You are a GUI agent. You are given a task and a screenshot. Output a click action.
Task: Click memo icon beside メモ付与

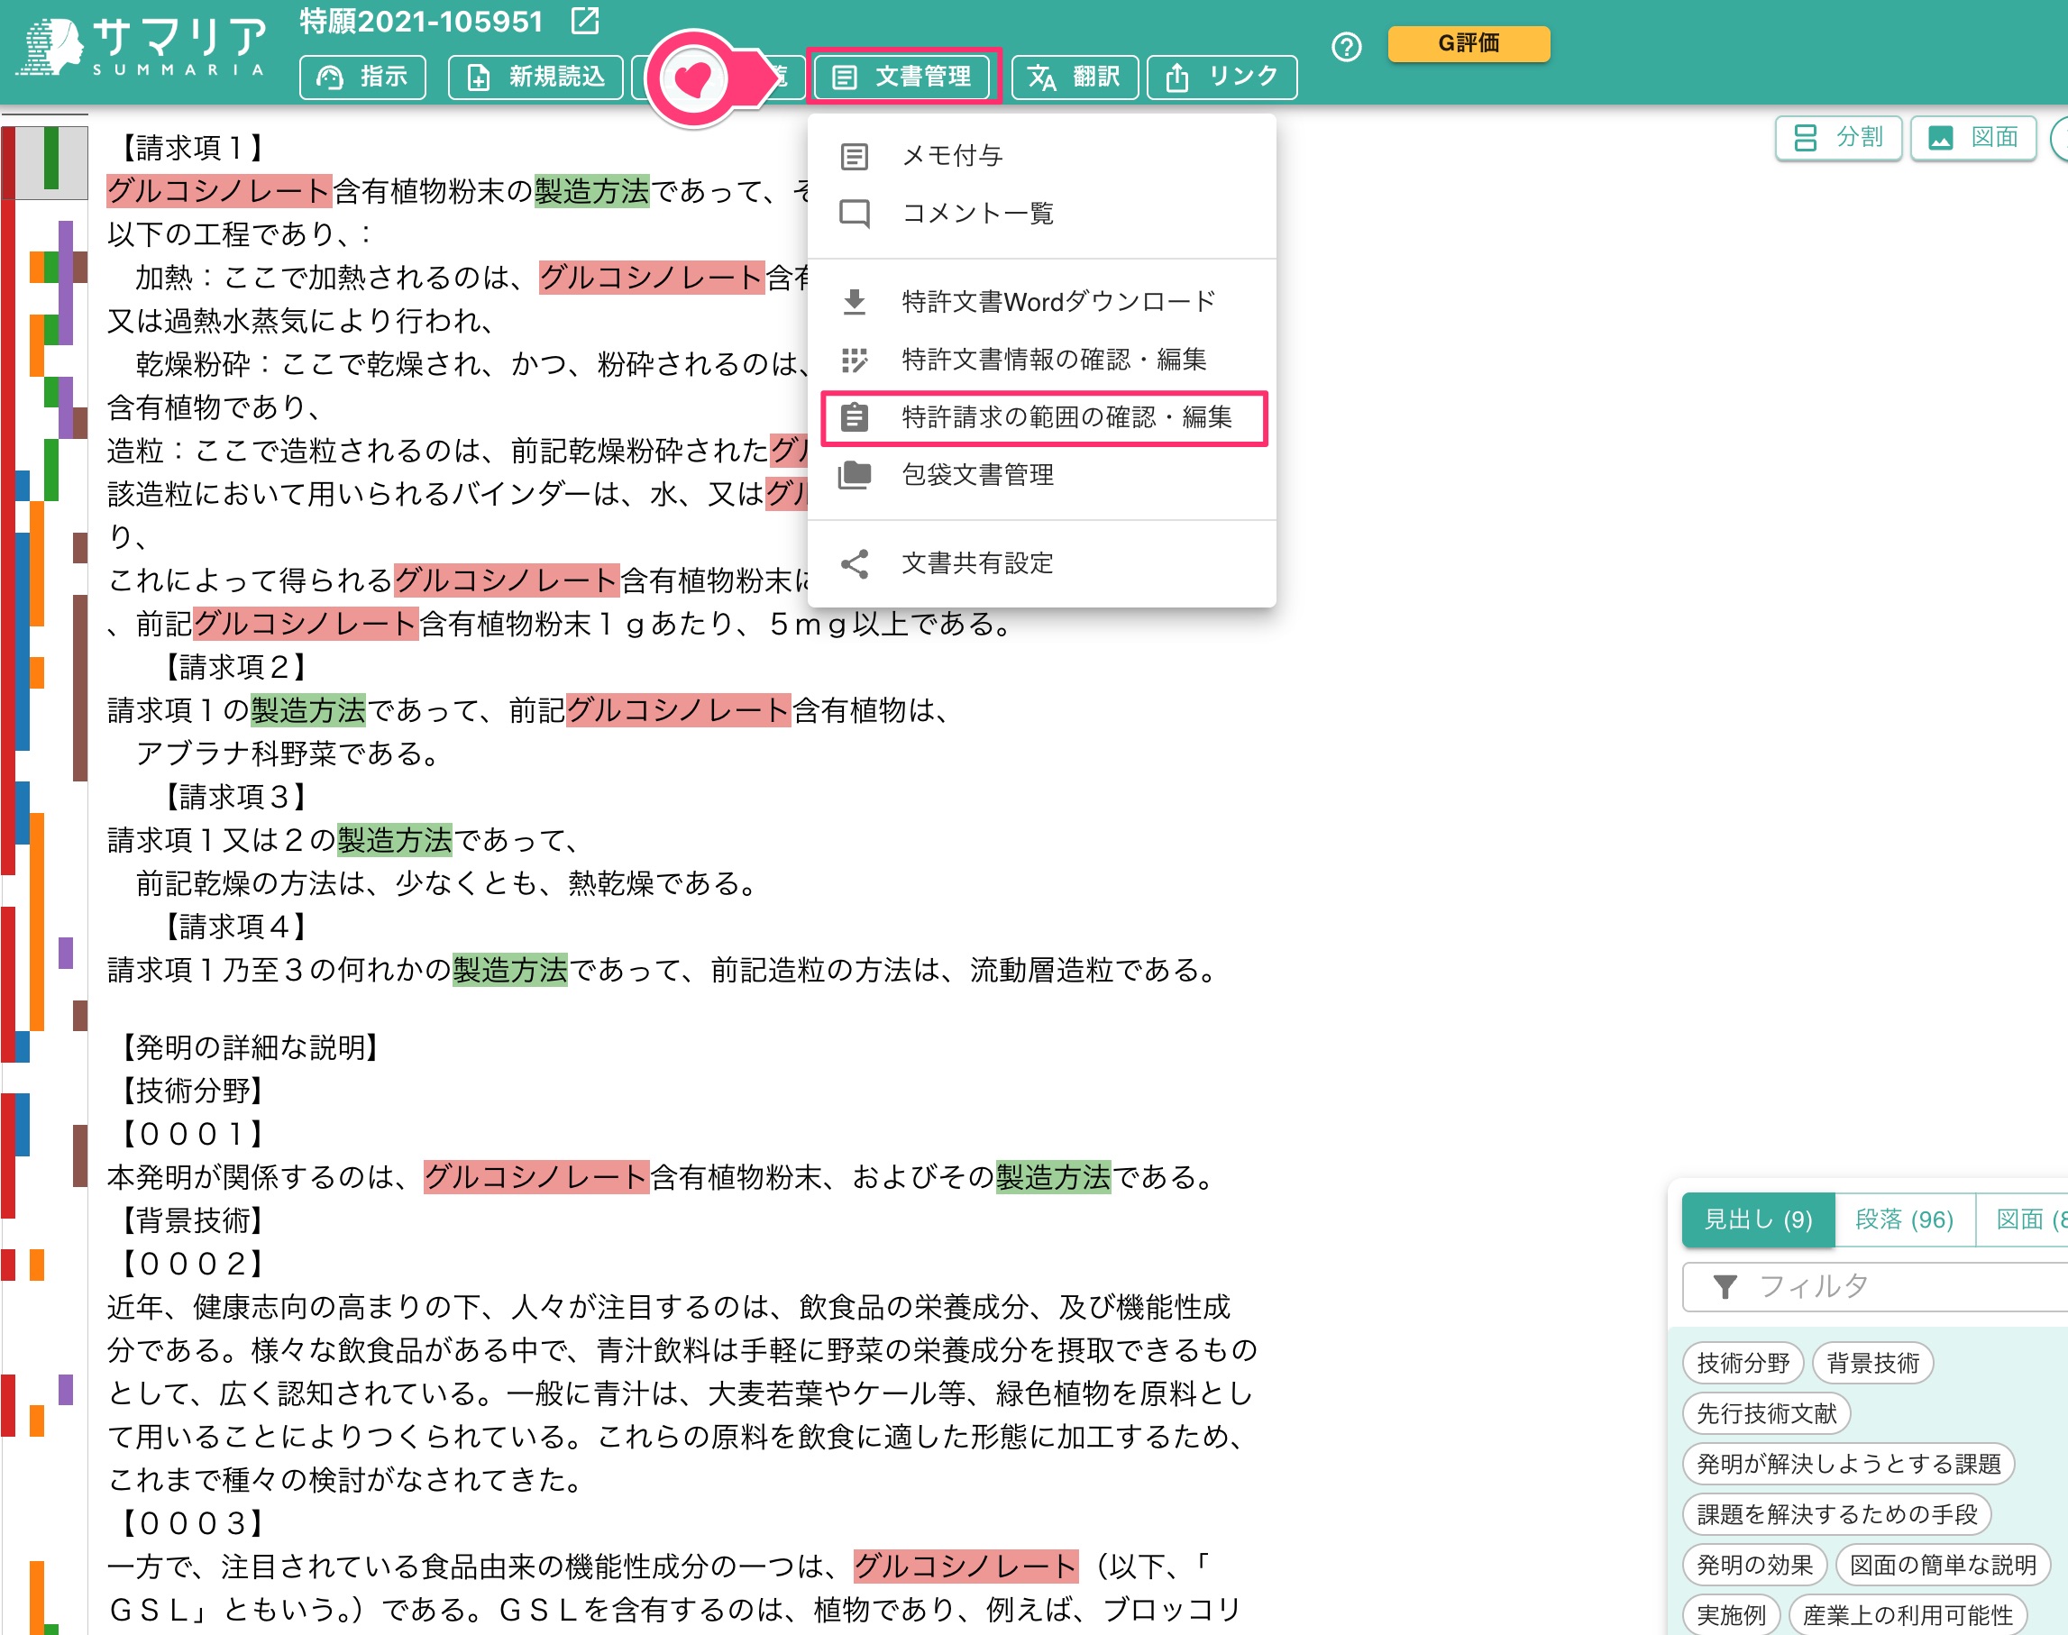[854, 156]
